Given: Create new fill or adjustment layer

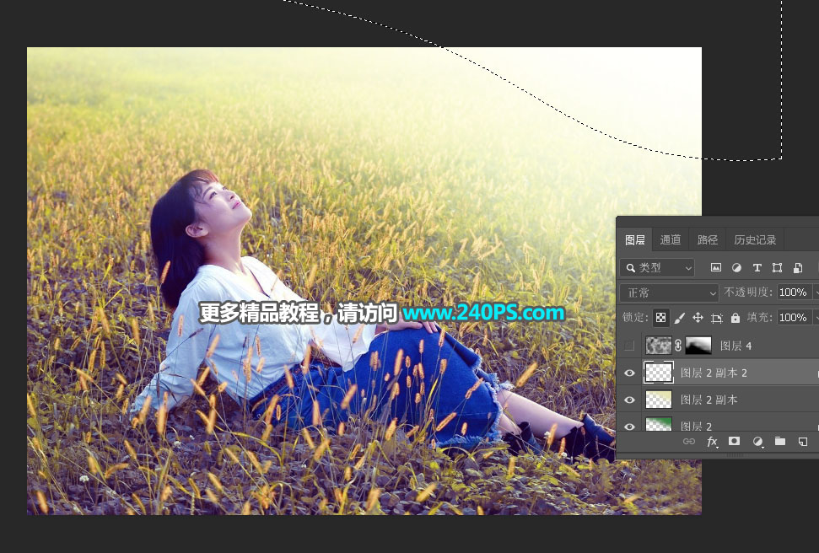Looking at the screenshot, I should tap(757, 442).
